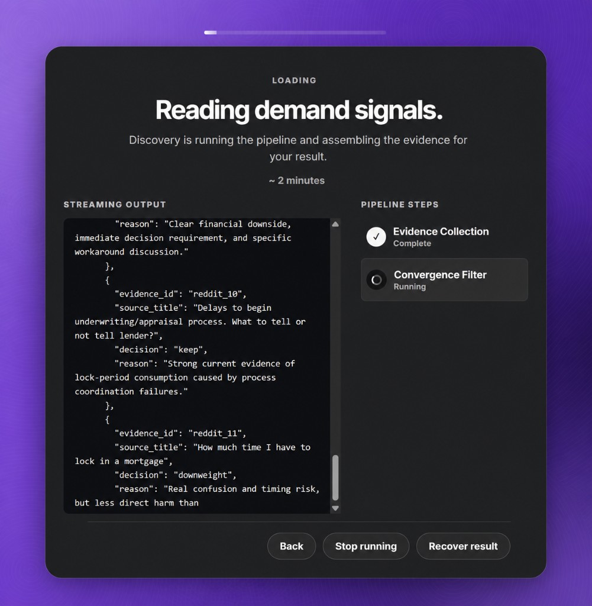The width and height of the screenshot is (592, 606).
Task: Click "coordination failures." line in output
Action: click(131, 392)
